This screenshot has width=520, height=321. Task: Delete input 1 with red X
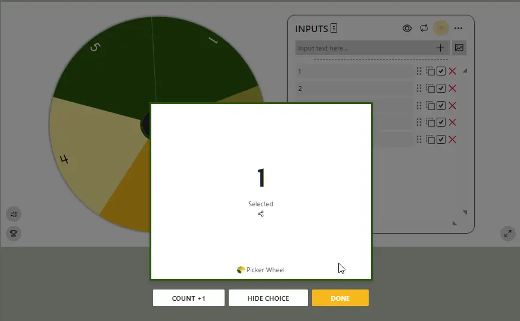tap(452, 71)
